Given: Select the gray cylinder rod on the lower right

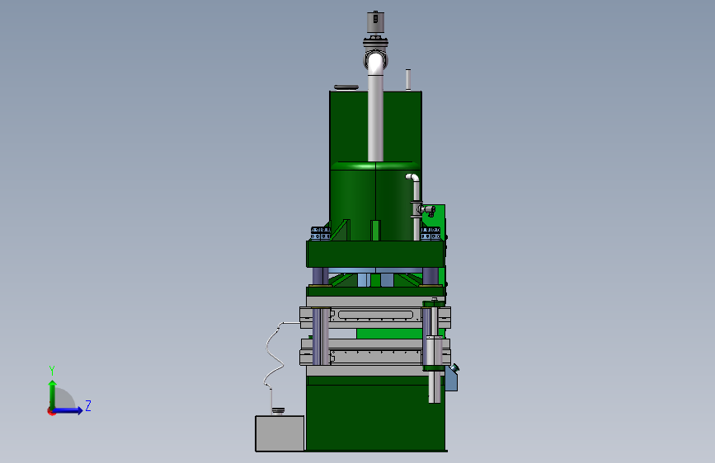Looking at the screenshot, I should (x=435, y=386).
